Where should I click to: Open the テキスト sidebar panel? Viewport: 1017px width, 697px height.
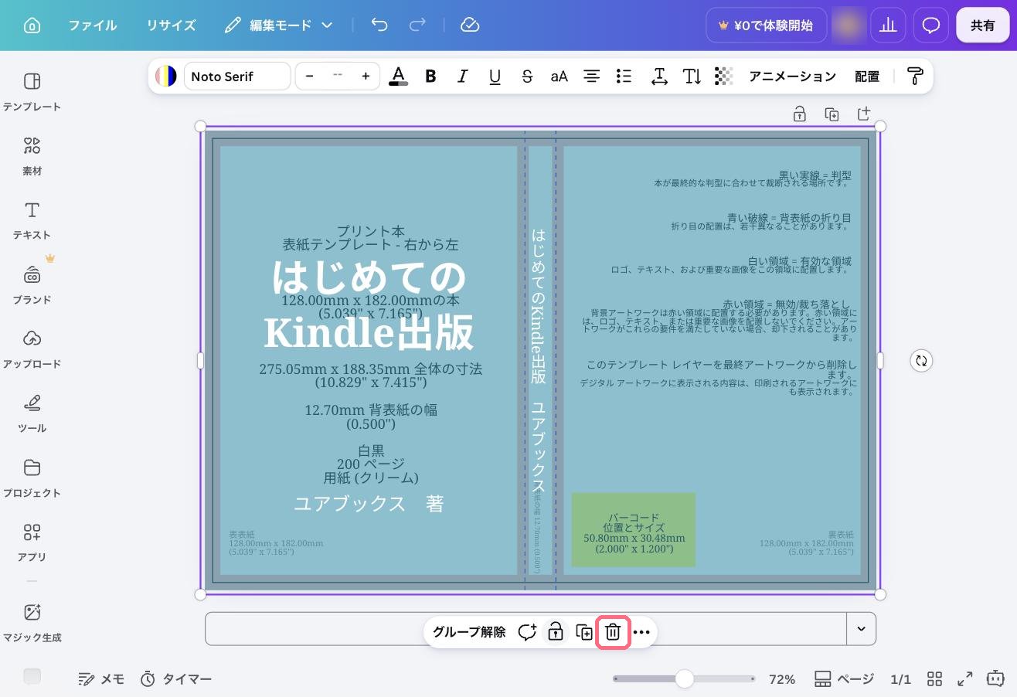point(32,220)
